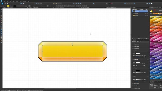Open the File menu

[4, 1]
